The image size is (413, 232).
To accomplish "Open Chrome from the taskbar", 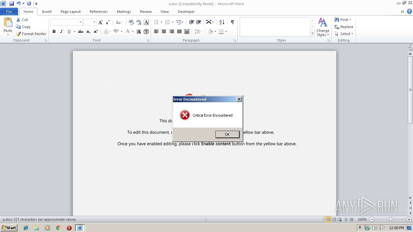I will (x=58, y=228).
